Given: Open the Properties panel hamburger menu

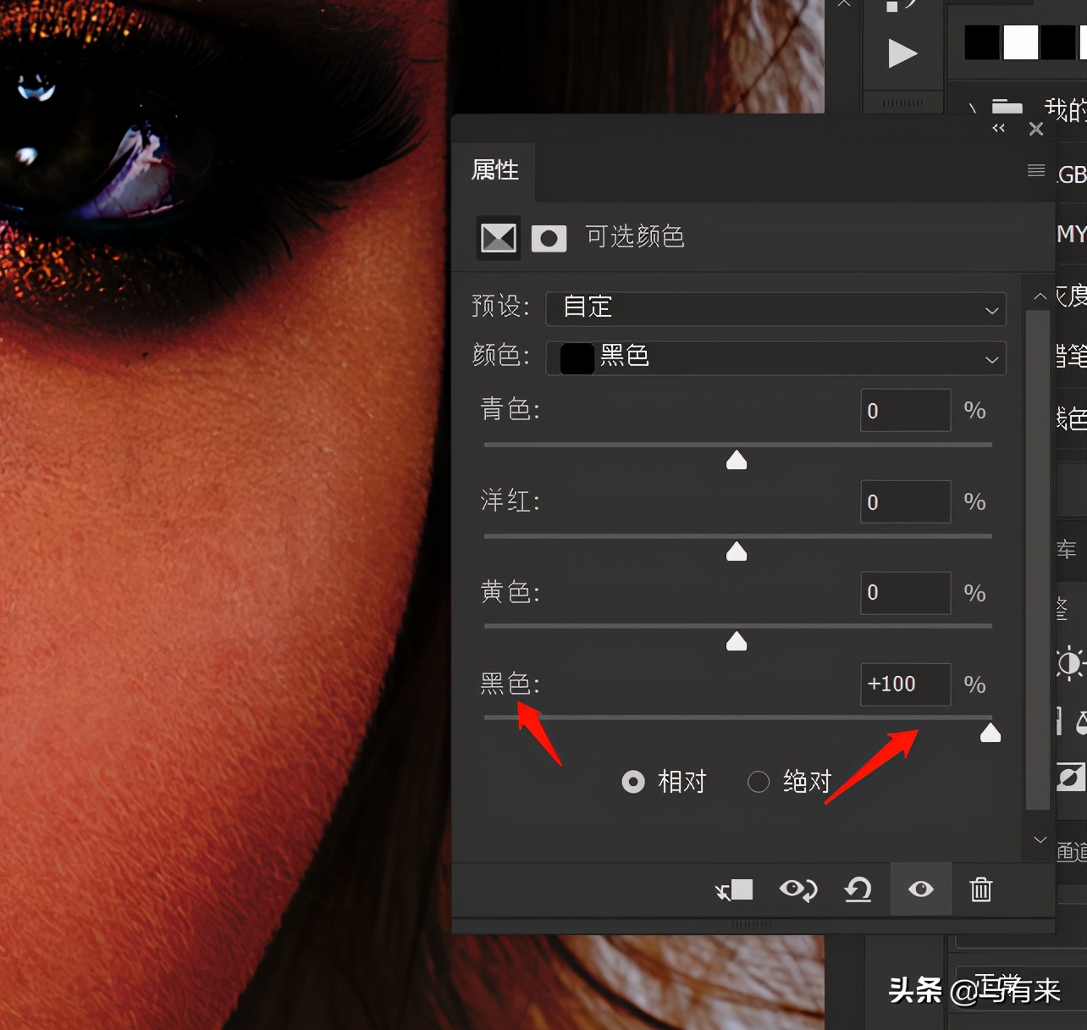Looking at the screenshot, I should [1035, 170].
